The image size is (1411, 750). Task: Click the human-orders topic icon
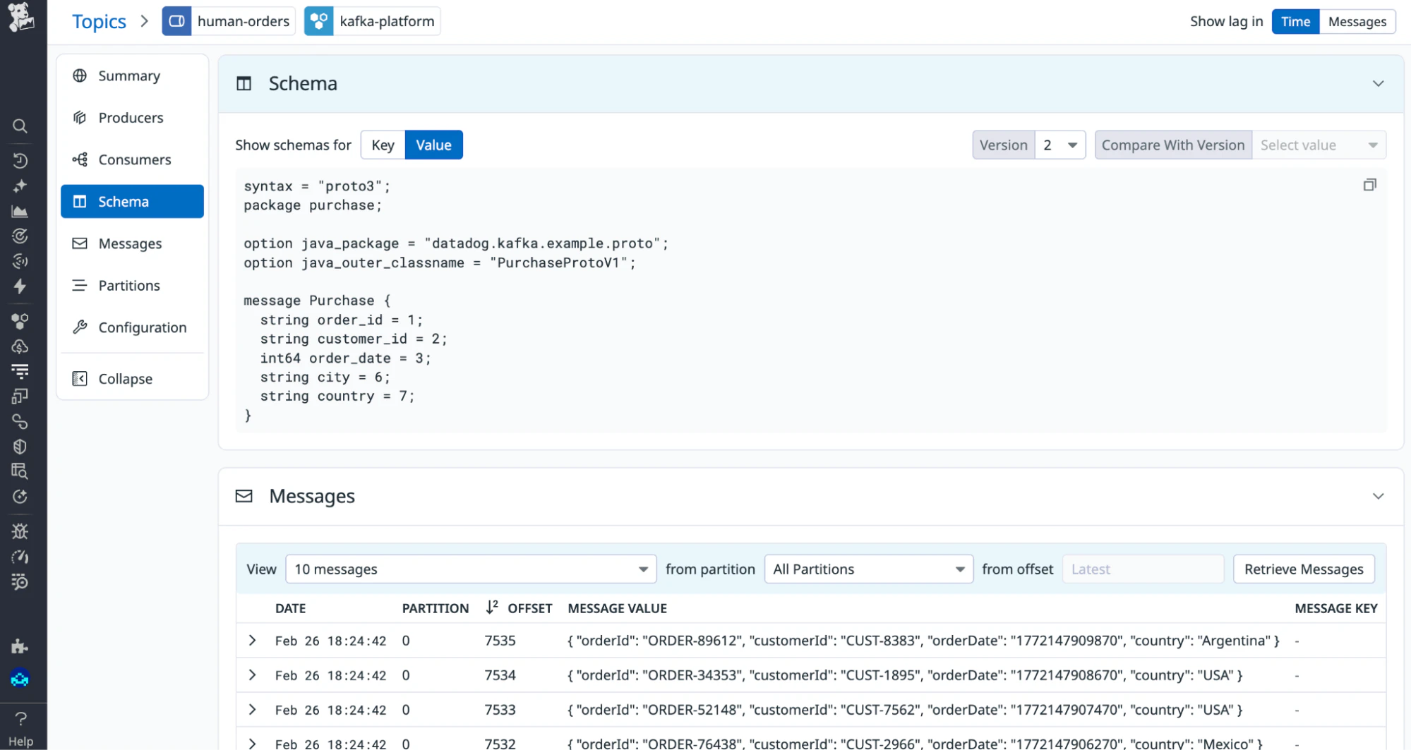(176, 21)
